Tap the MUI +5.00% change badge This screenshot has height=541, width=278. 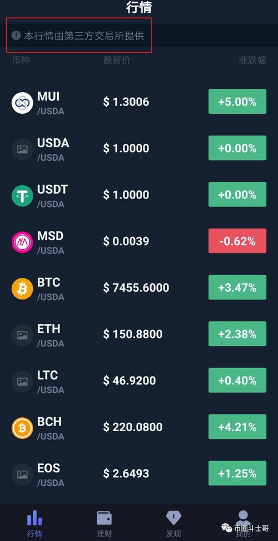pos(237,102)
